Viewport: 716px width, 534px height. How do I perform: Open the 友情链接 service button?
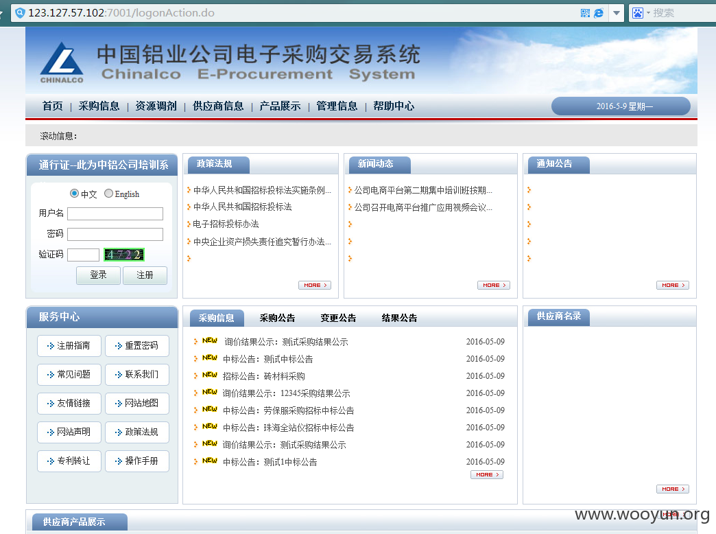click(x=69, y=403)
